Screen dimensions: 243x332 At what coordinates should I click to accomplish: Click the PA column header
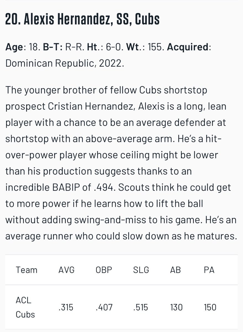[x=209, y=270]
